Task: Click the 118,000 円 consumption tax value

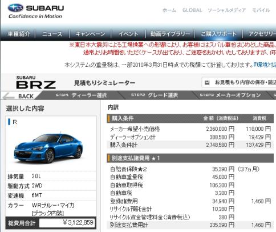Action: click(x=258, y=129)
